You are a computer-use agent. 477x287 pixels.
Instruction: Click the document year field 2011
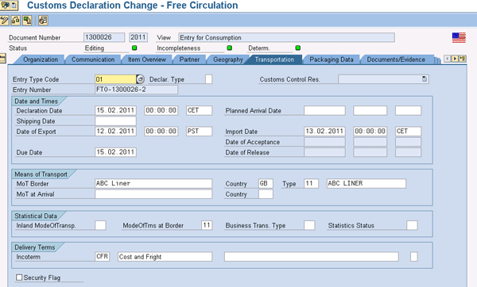(x=138, y=37)
